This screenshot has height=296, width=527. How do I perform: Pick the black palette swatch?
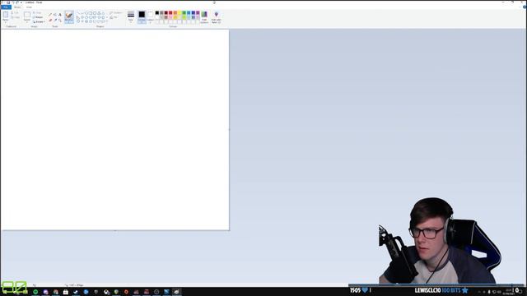click(157, 13)
